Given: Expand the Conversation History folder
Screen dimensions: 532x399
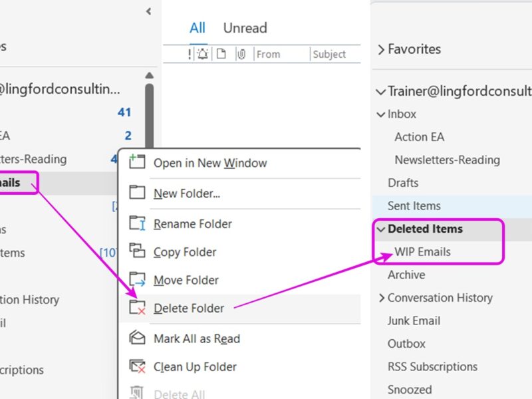Looking at the screenshot, I should [x=381, y=298].
